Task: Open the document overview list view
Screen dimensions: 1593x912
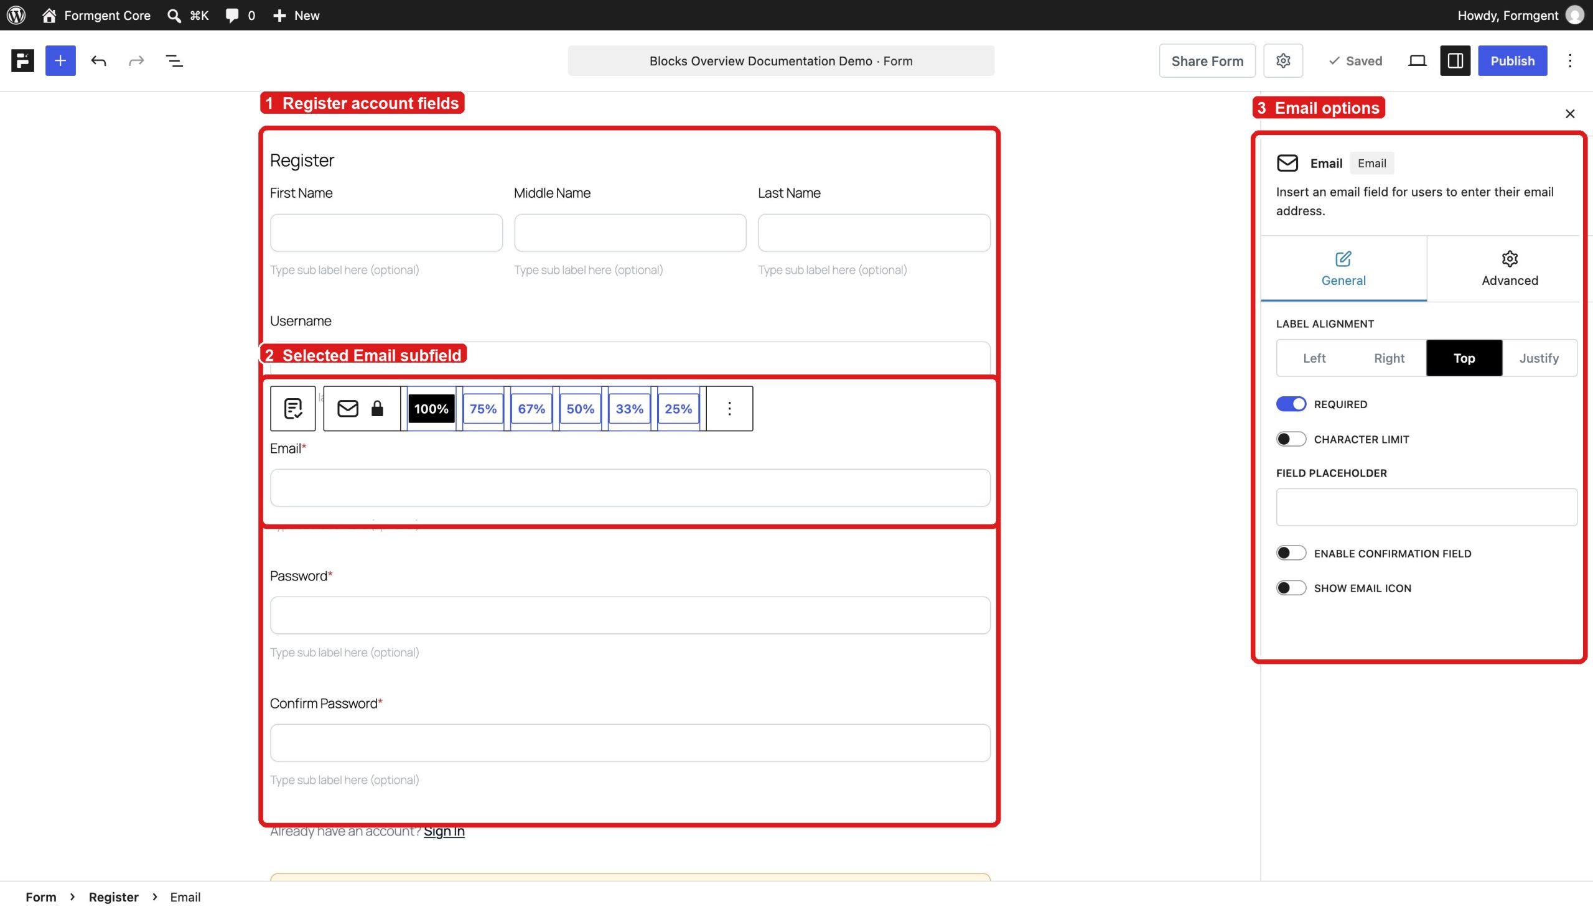Action: click(174, 61)
